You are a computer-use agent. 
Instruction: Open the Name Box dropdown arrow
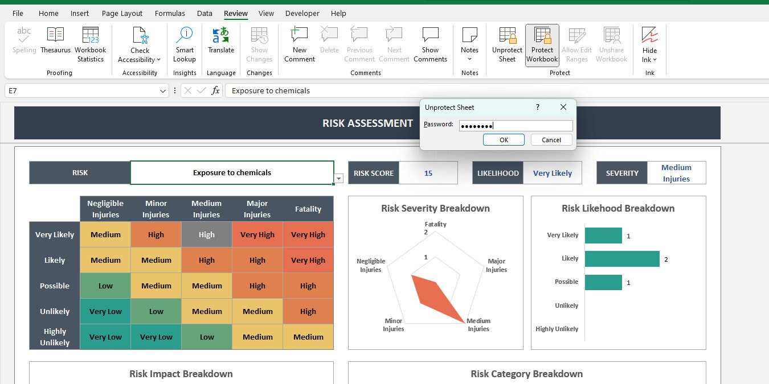point(163,90)
